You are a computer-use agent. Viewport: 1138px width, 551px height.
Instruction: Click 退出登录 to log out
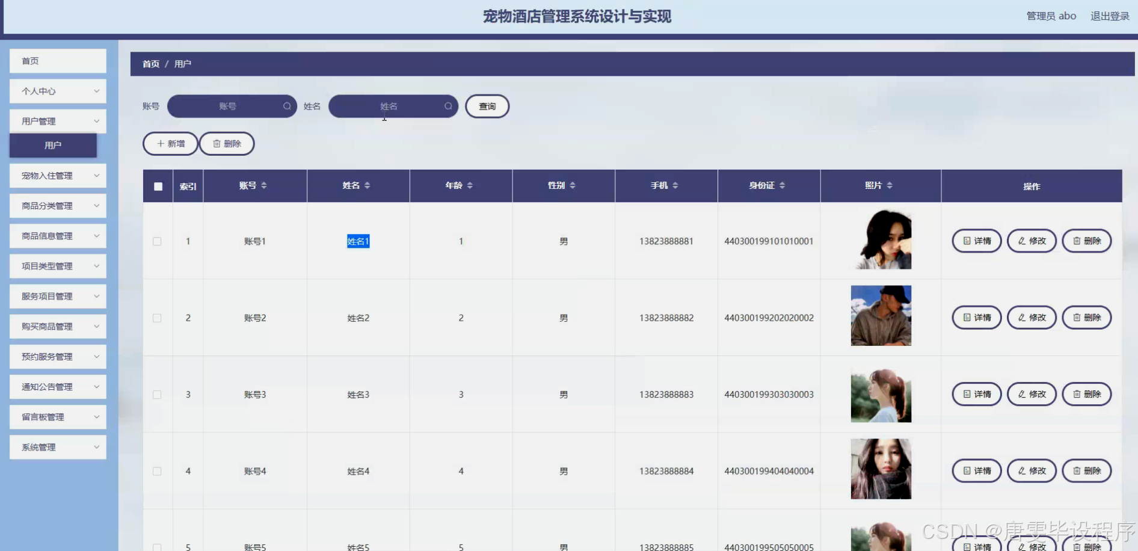1110,16
